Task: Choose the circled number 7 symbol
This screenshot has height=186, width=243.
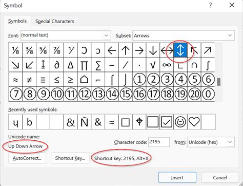Action: click(15, 94)
